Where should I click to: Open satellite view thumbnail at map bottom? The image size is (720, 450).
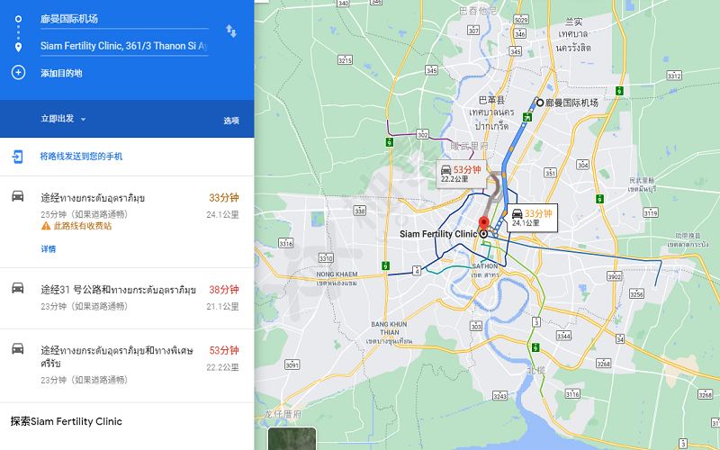pos(292,438)
